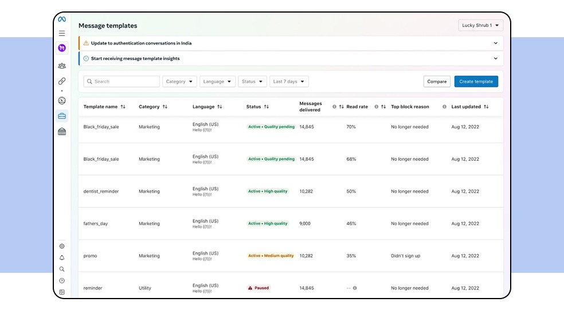The height and width of the screenshot is (310, 564).
Task: Click the link chain sidebar icon
Action: click(x=62, y=81)
